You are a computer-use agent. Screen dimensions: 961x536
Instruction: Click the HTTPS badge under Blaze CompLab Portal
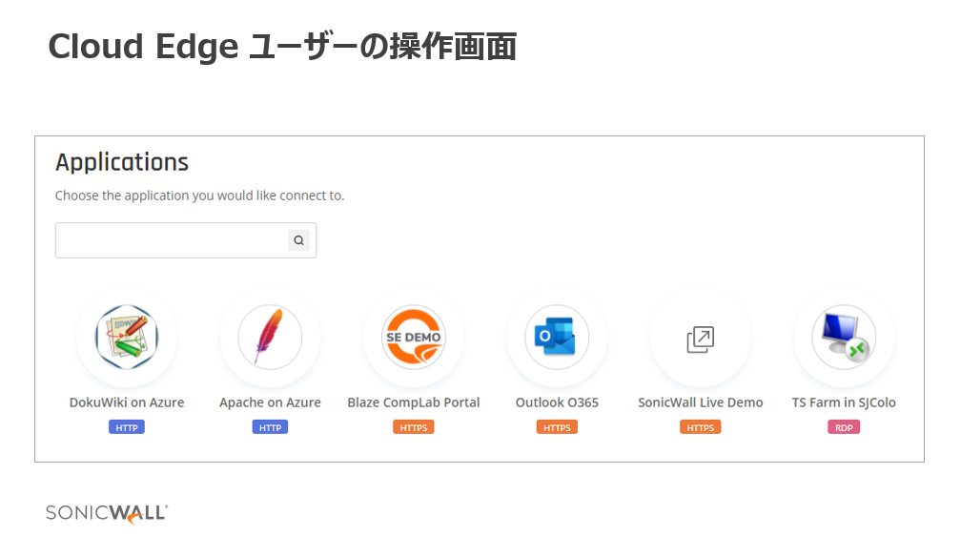click(x=414, y=427)
